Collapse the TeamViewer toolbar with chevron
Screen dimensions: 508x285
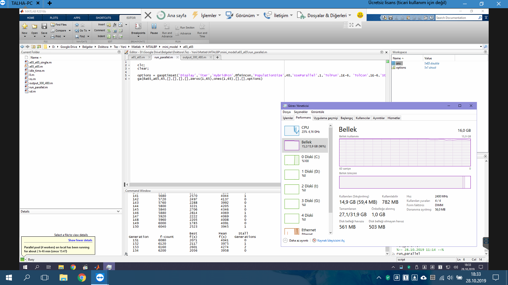[x=358, y=25]
